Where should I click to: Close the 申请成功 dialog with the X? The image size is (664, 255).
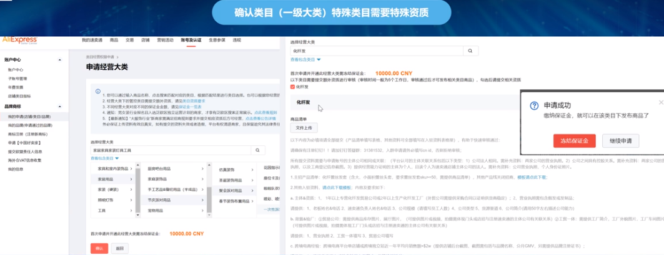click(x=661, y=103)
